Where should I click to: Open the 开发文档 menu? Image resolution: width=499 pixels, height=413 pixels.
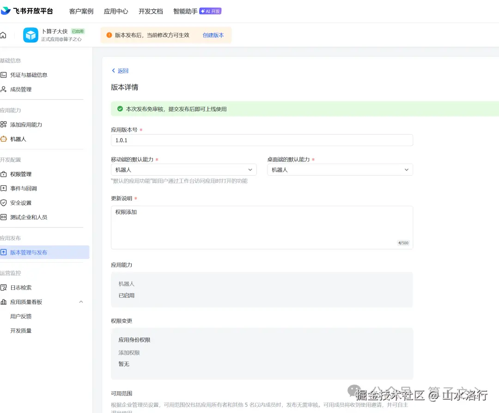151,11
